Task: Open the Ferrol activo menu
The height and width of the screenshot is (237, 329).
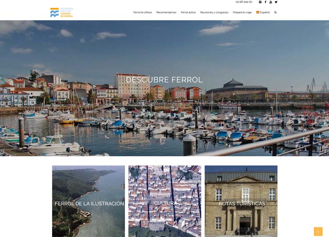Action: (188, 12)
